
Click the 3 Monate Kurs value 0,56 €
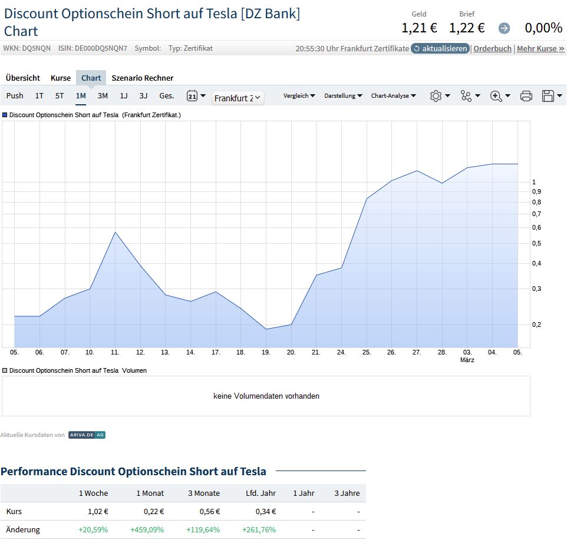(210, 512)
